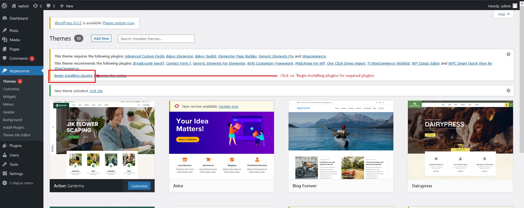524x208 pixels.
Task: Click the Visit site link
Action: [x=96, y=91]
